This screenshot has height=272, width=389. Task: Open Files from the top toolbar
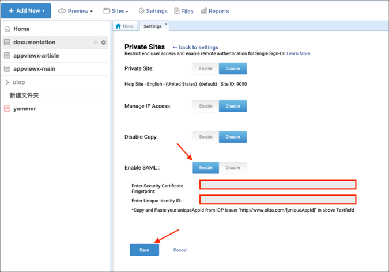tap(183, 11)
